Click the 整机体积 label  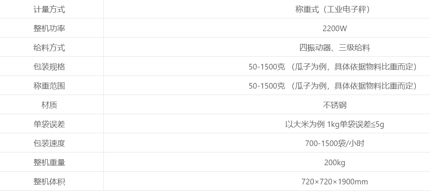(49, 181)
